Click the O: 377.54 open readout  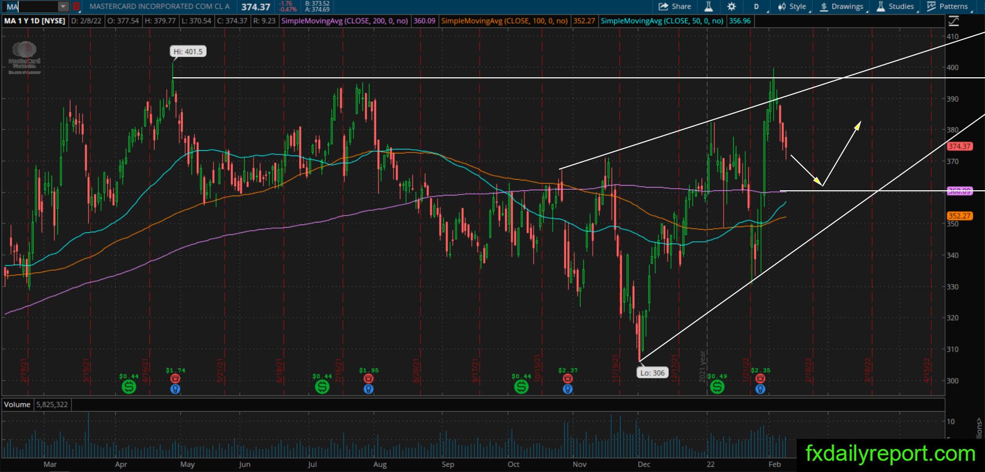click(124, 21)
